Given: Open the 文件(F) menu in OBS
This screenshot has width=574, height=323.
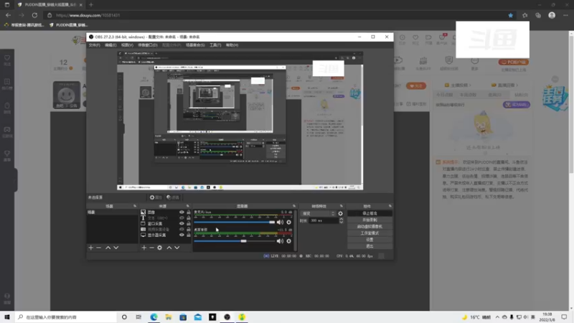Looking at the screenshot, I should tap(94, 45).
